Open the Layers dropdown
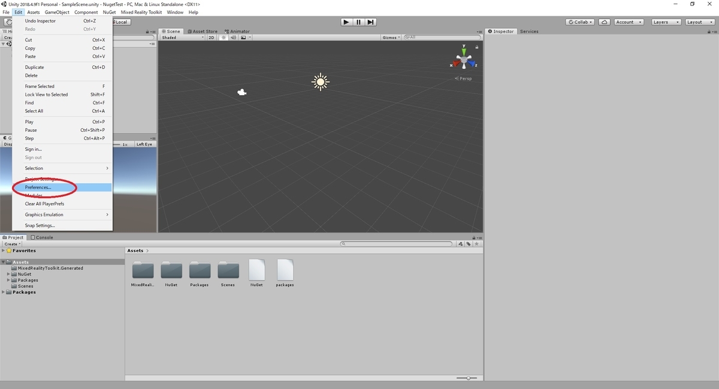The image size is (719, 389). [x=666, y=22]
